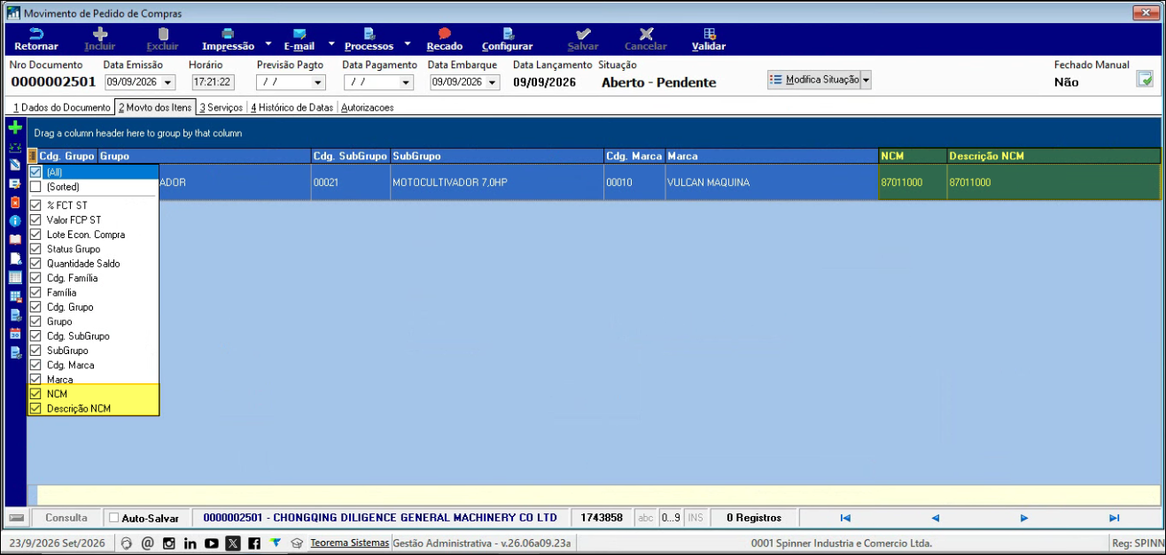Click the YouTube icon in status bar
Screen dimensions: 1166x555
211,543
